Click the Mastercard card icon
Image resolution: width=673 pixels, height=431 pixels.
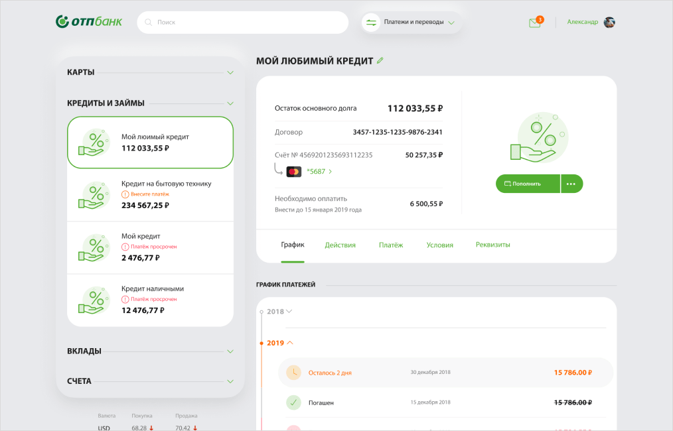point(293,172)
